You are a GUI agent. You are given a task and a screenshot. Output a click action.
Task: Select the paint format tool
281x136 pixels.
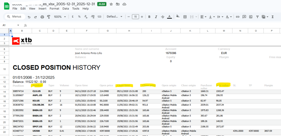pos(49,17)
